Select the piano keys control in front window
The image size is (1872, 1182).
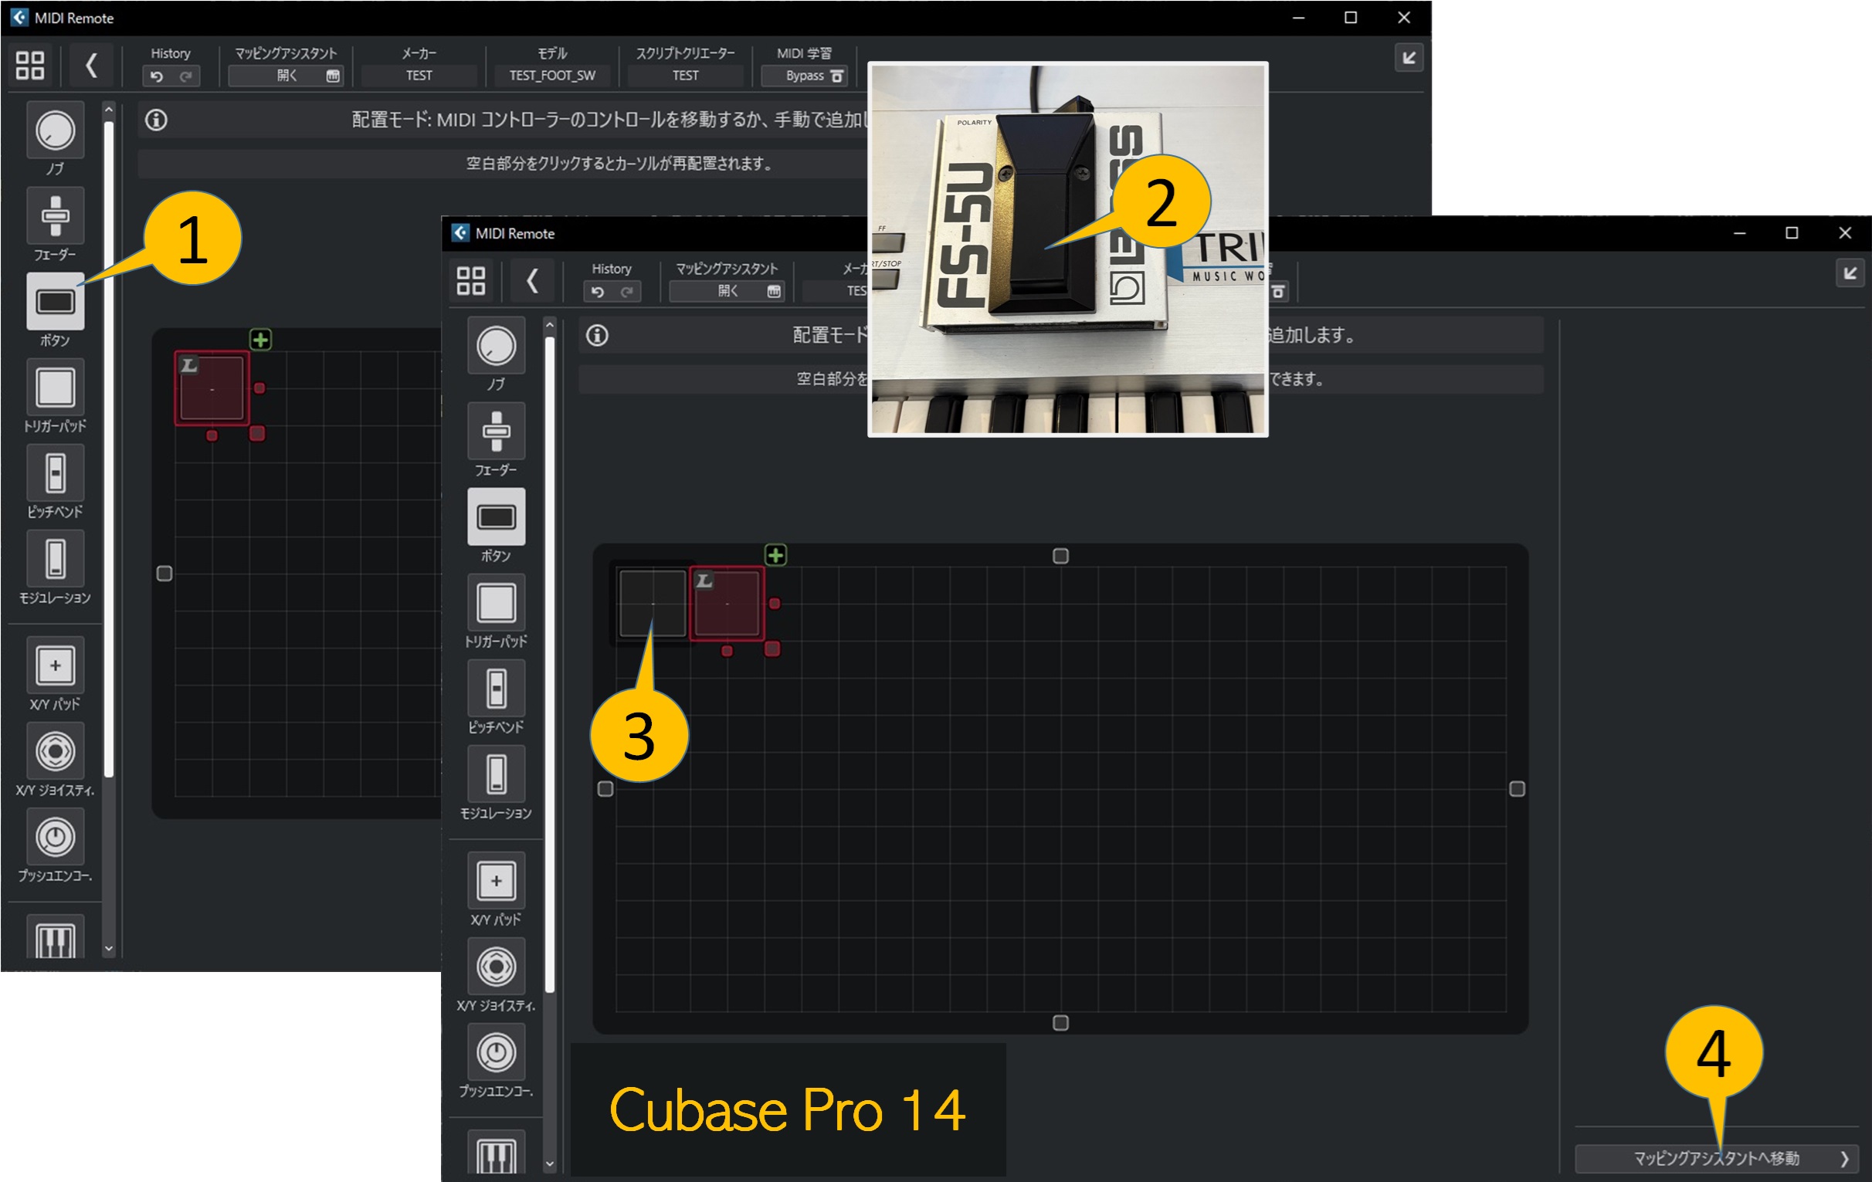click(496, 1153)
